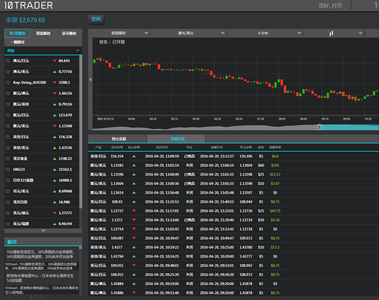Select the 欧元/美元 1.13583 trade row

pos(234,165)
